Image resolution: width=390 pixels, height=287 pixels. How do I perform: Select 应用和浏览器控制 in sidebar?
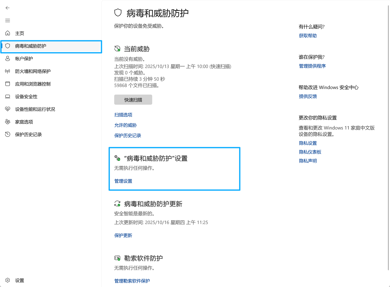[33, 84]
